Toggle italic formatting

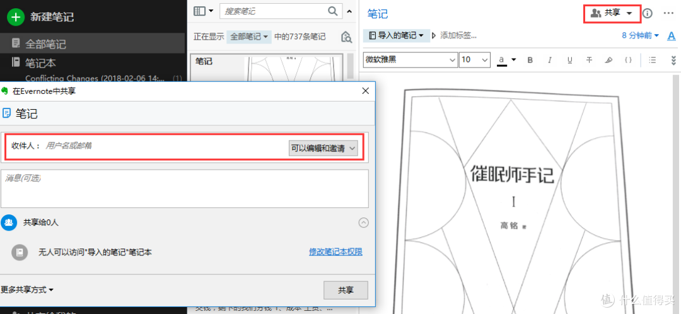[x=550, y=61]
